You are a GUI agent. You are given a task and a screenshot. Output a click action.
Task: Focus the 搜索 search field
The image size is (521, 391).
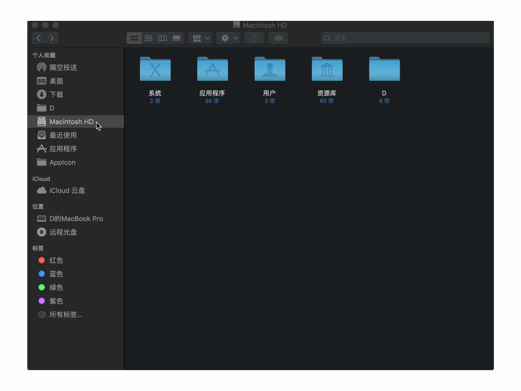coord(405,38)
